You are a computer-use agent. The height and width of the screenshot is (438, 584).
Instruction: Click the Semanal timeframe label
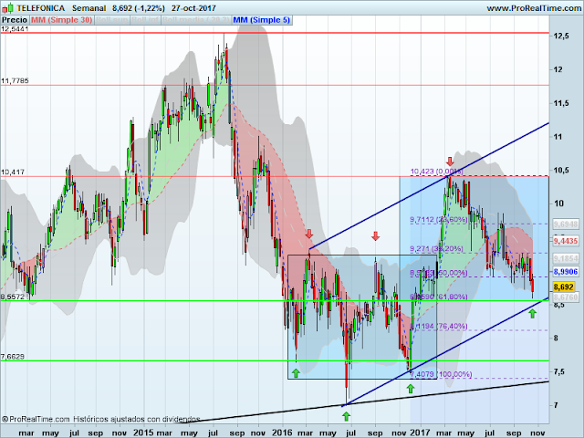click(89, 8)
